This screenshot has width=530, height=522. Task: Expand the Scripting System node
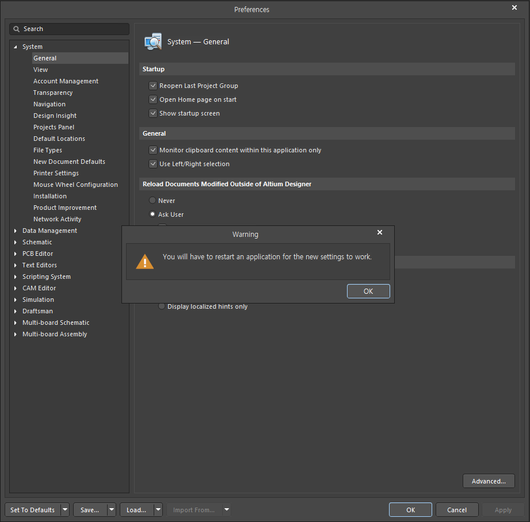(15, 277)
